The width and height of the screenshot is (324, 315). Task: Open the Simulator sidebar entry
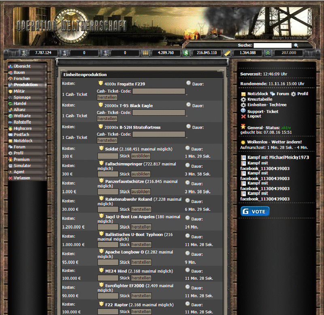click(x=22, y=166)
